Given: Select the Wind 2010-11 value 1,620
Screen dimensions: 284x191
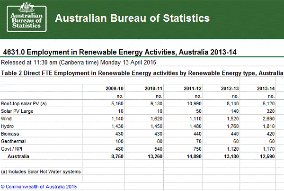Looking at the screenshot, I should [x=157, y=119].
